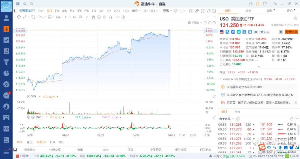300x159 pixels.
Task: Open the 评论 tab in right panel
Action: 290,11
